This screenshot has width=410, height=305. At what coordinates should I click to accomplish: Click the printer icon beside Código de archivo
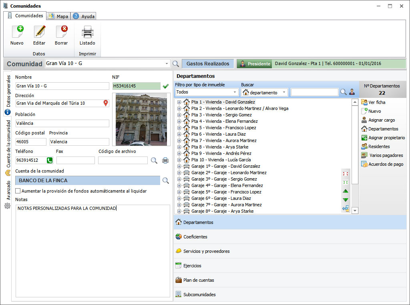click(165, 161)
